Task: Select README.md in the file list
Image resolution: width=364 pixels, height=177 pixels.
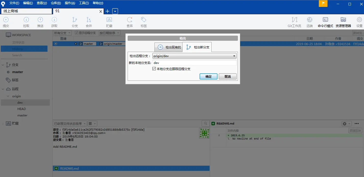Action: (131, 168)
